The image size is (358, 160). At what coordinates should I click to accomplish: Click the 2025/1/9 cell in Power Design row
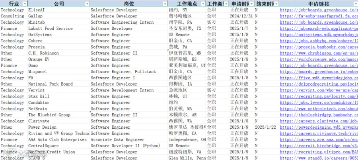[242, 127]
